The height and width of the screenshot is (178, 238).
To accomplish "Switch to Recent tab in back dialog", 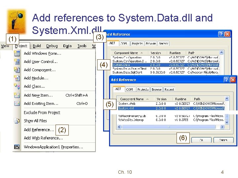I will coord(164,44).
